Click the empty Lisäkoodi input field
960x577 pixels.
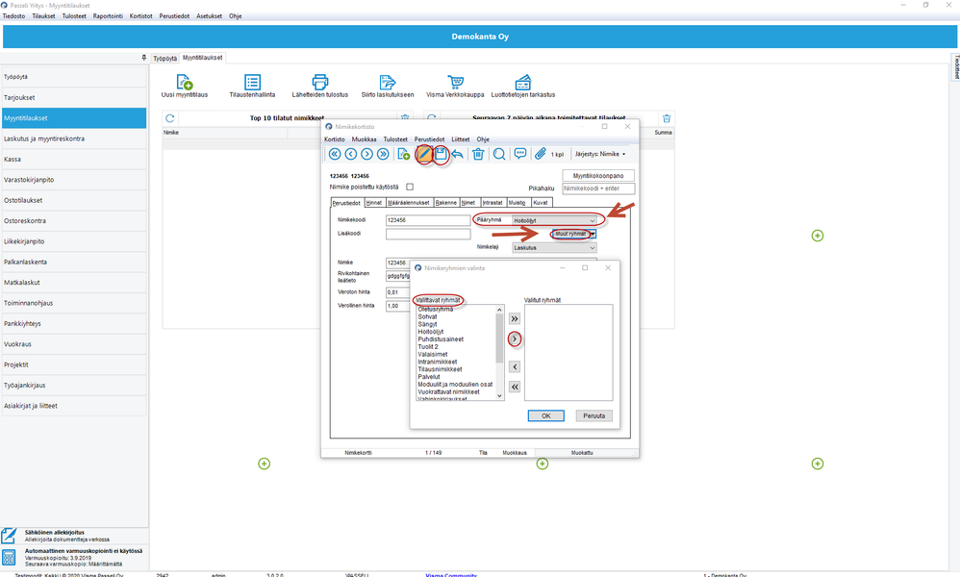coord(428,234)
